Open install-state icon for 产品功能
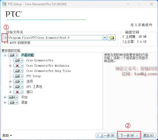 click(x=13, y=55)
